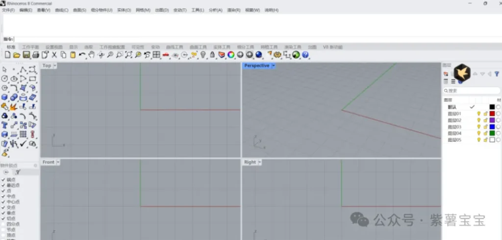502x240 pixels.
Task: Open the Right viewport title dropdown arrow
Action: tap(260, 162)
